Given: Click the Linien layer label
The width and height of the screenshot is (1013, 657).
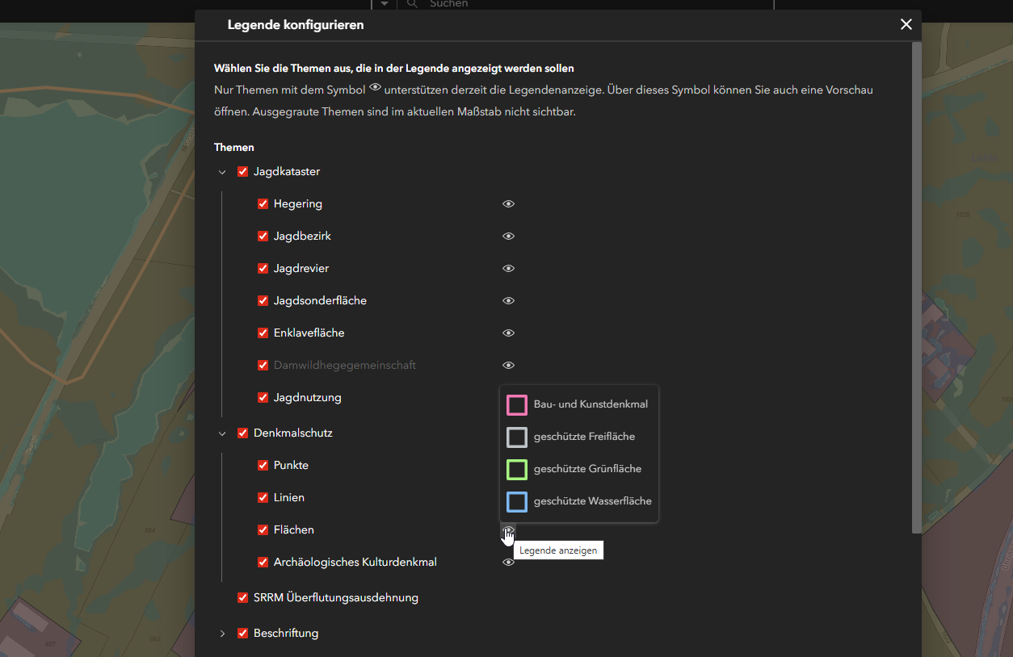Looking at the screenshot, I should (x=288, y=498).
